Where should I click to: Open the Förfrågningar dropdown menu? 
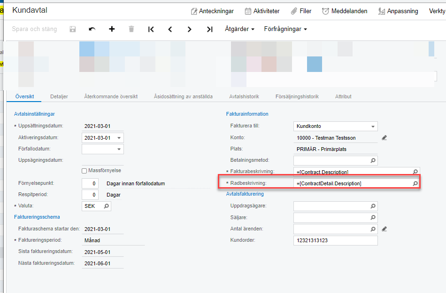(x=285, y=29)
